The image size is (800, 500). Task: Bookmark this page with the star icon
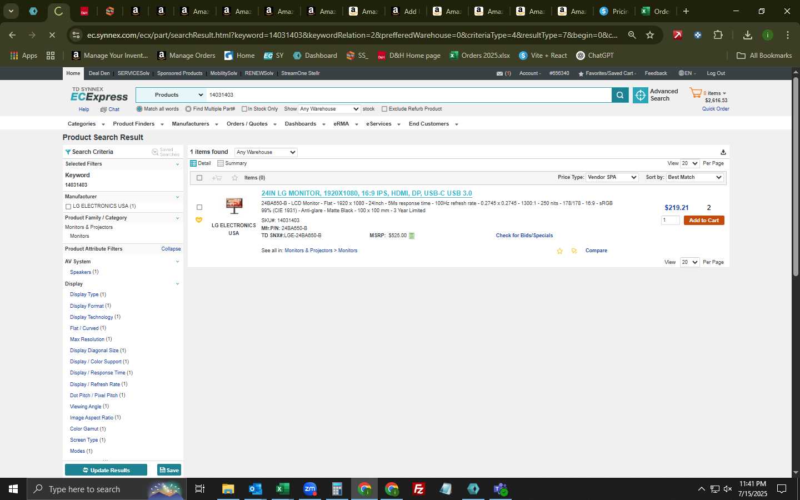coord(650,35)
